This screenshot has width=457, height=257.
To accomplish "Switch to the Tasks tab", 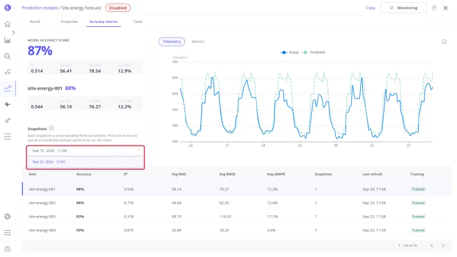I will click(x=138, y=22).
